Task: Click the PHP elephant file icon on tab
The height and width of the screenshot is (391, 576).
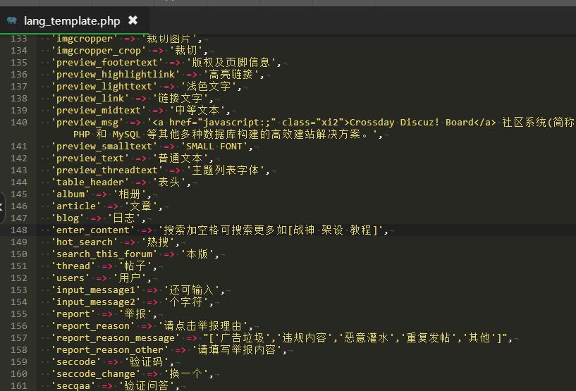Action: click(x=11, y=20)
